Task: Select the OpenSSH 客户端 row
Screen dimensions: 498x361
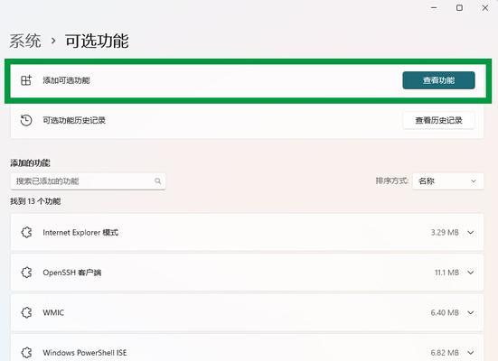Action: pos(247,273)
